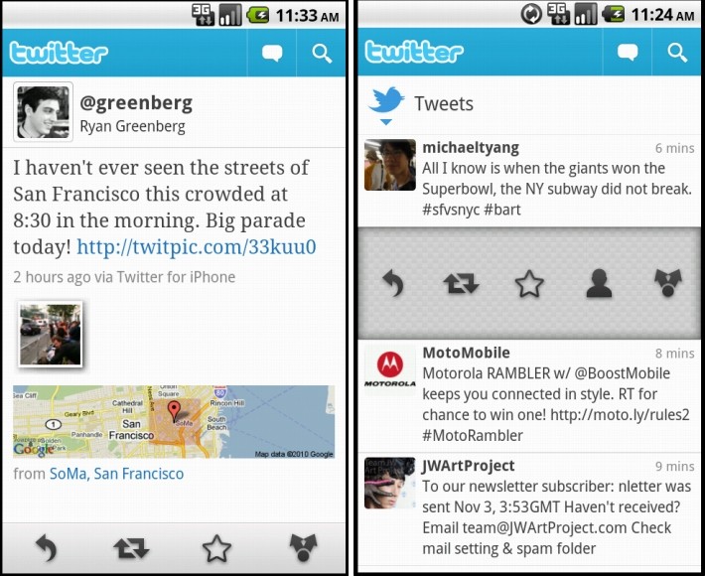Open the twitpic.com/33kuu0 link
Image resolution: width=705 pixels, height=576 pixels.
tap(197, 247)
